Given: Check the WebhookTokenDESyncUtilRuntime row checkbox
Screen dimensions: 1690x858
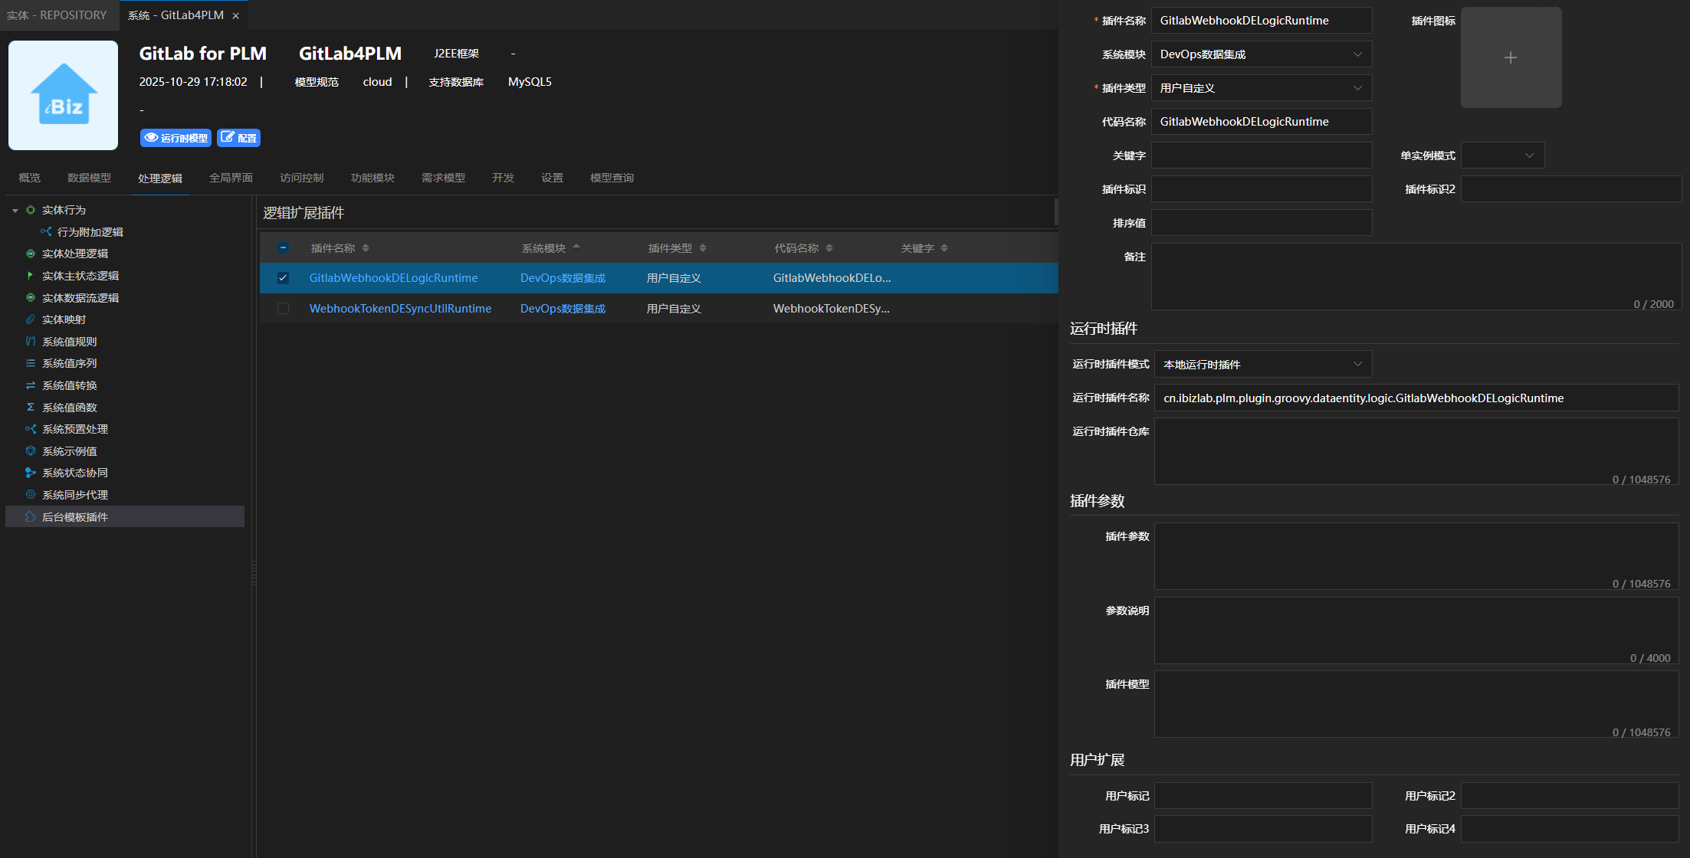Looking at the screenshot, I should click(x=283, y=309).
